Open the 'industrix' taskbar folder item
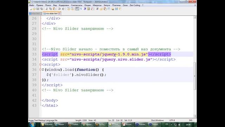The width and height of the screenshot is (225, 127). pos(47,125)
